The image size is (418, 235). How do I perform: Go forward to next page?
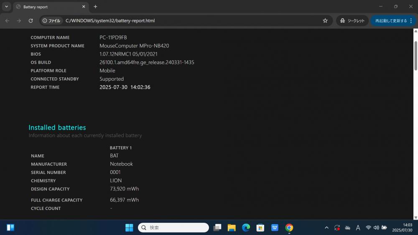pyautogui.click(x=19, y=20)
